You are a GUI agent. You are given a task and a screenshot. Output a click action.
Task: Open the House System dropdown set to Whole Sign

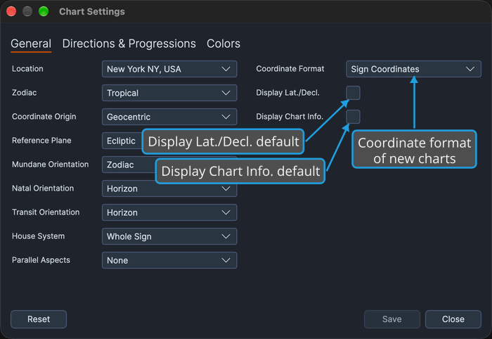pos(169,236)
